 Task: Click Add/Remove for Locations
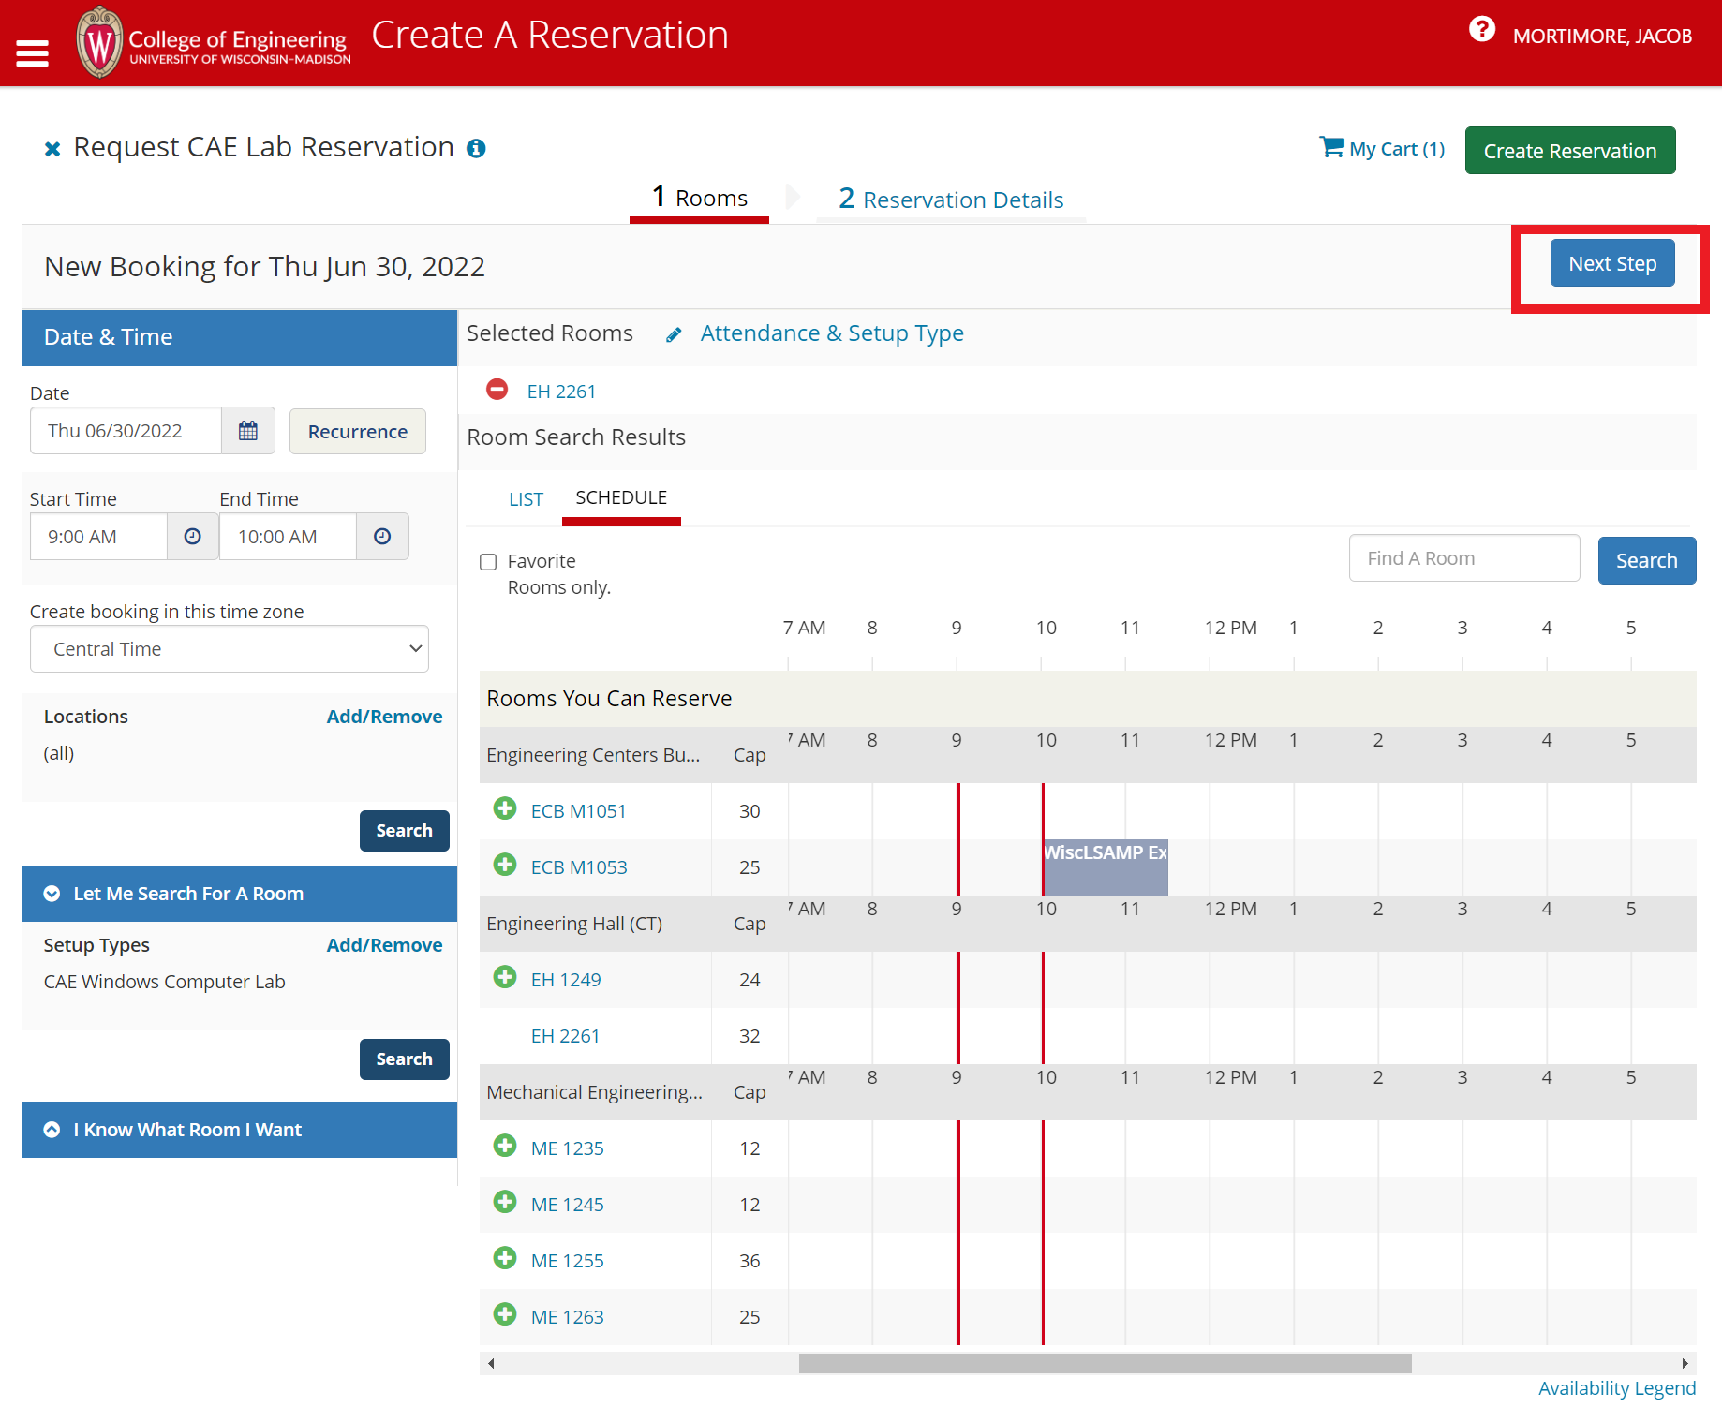(384, 717)
